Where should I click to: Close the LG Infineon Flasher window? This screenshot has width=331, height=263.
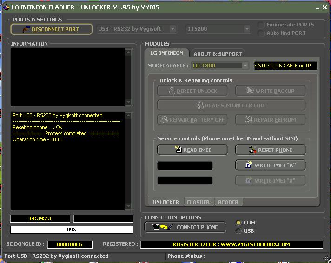point(324,7)
